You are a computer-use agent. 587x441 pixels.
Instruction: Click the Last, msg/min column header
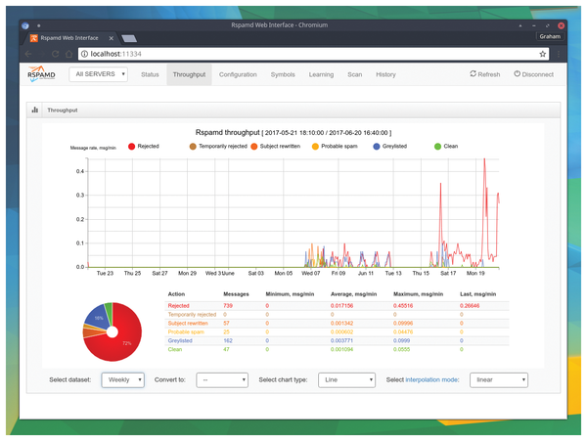pyautogui.click(x=477, y=294)
